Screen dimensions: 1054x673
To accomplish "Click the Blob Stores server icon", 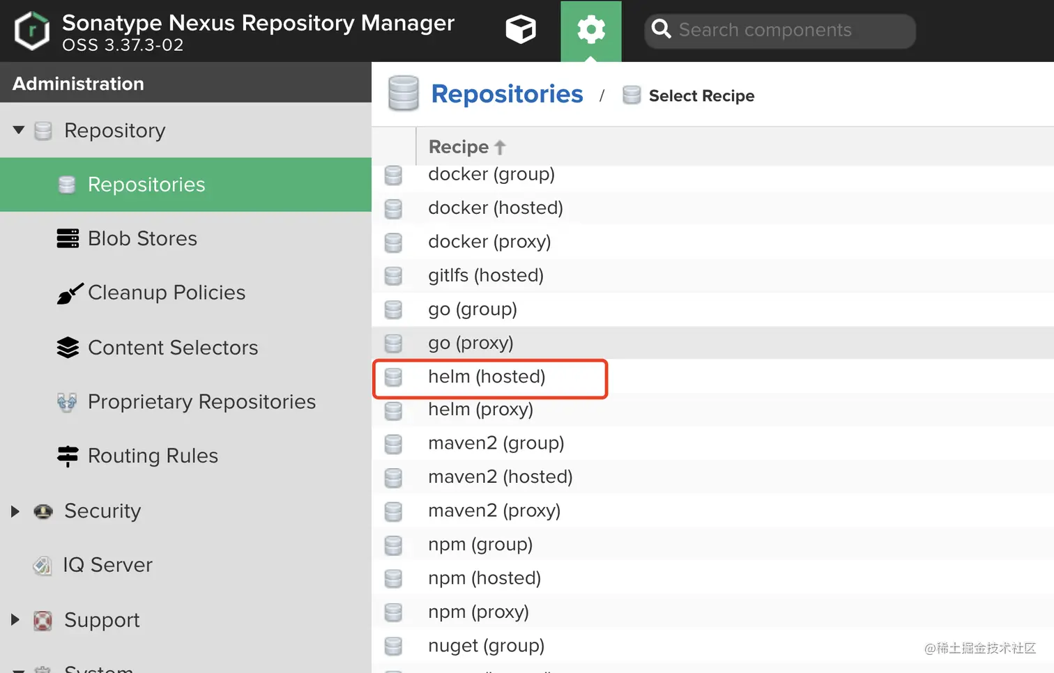I will coord(68,238).
